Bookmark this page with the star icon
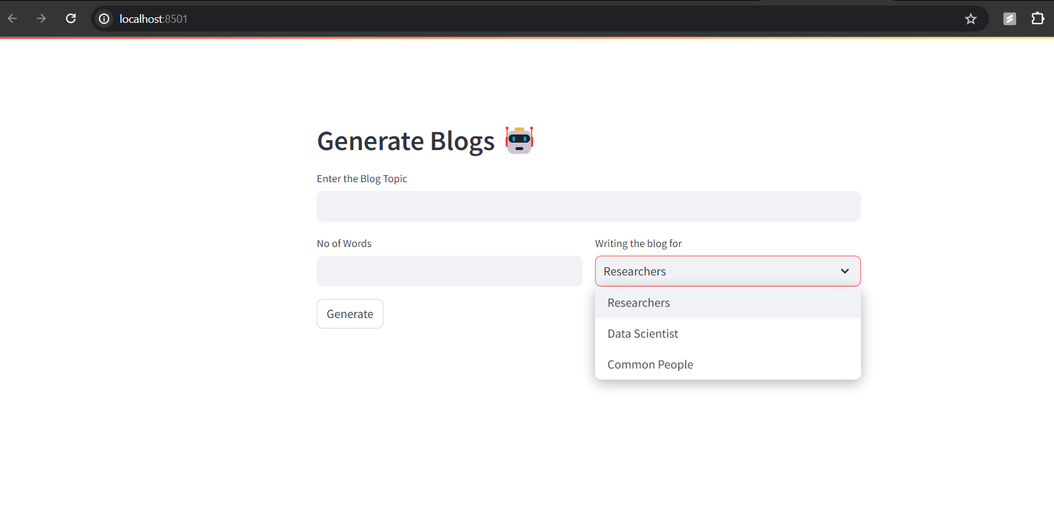 pos(970,19)
